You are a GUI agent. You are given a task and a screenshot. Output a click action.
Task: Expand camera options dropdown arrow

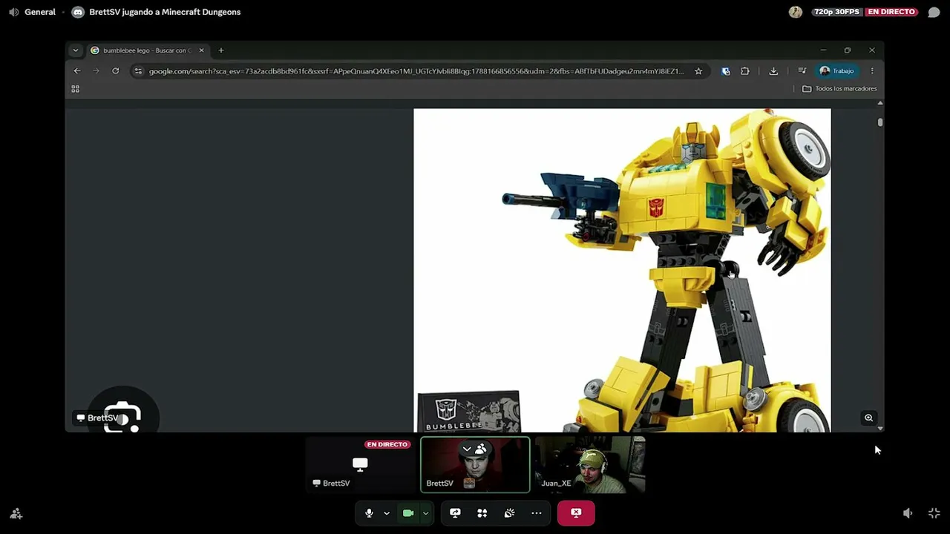point(425,512)
